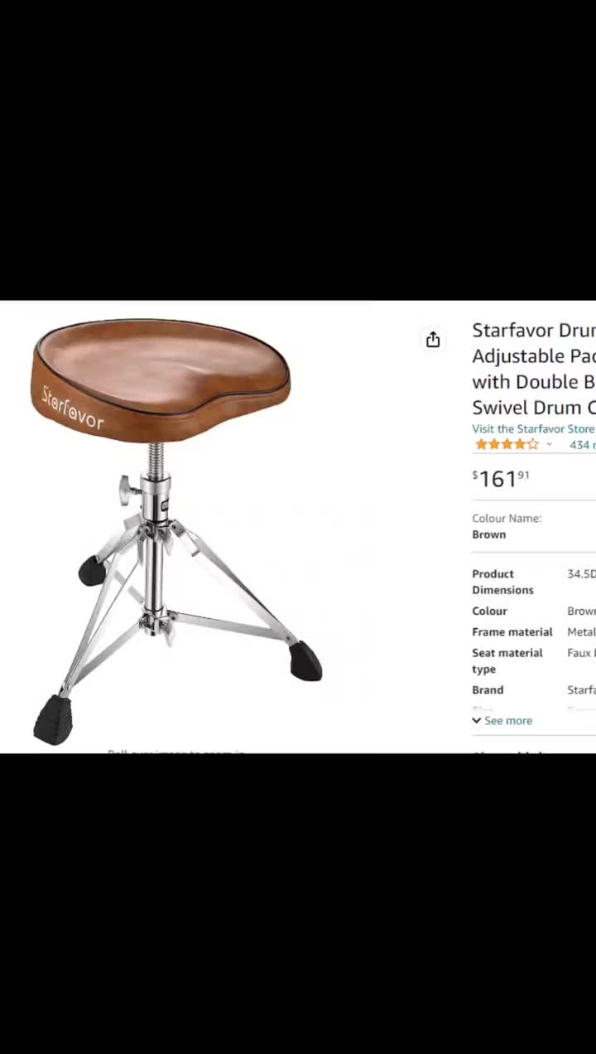Visit the Starfavor Store link
Screen dimensions: 596x1054
coord(533,428)
